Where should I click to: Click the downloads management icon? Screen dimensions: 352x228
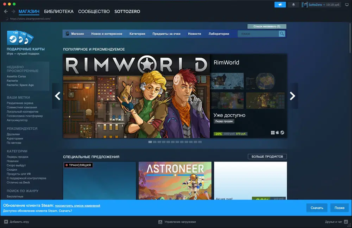tap(160, 222)
